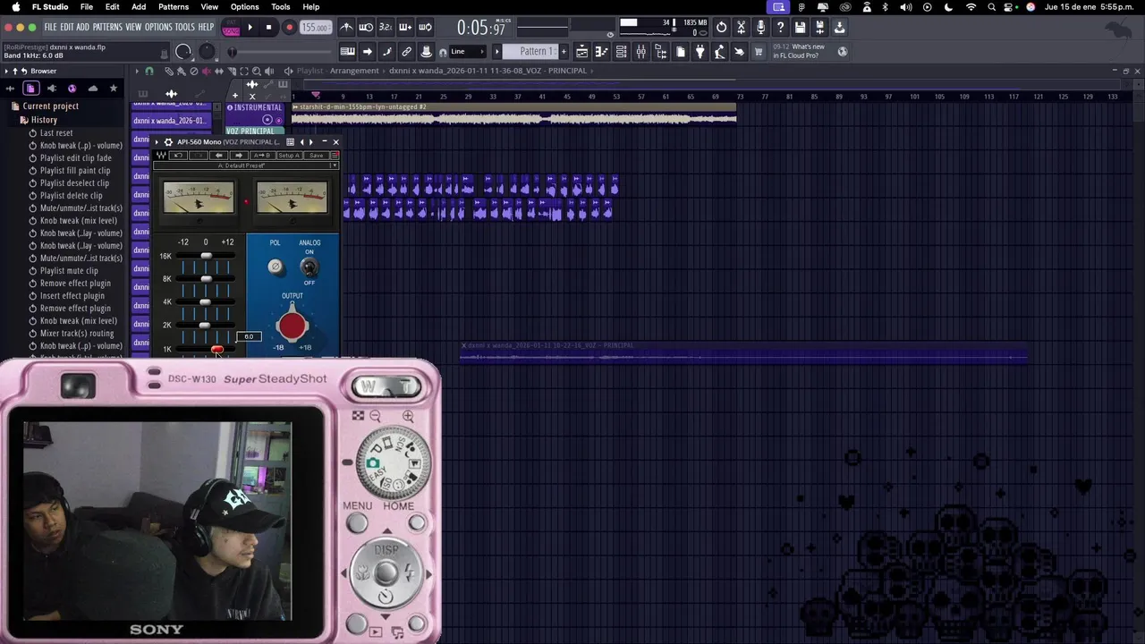Click the export/render download icon
The width and height of the screenshot is (1145, 644).
pyautogui.click(x=839, y=28)
